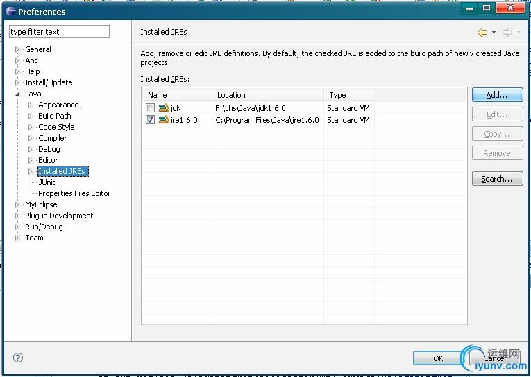Select Compiler under Java
The image size is (531, 377).
52,139
